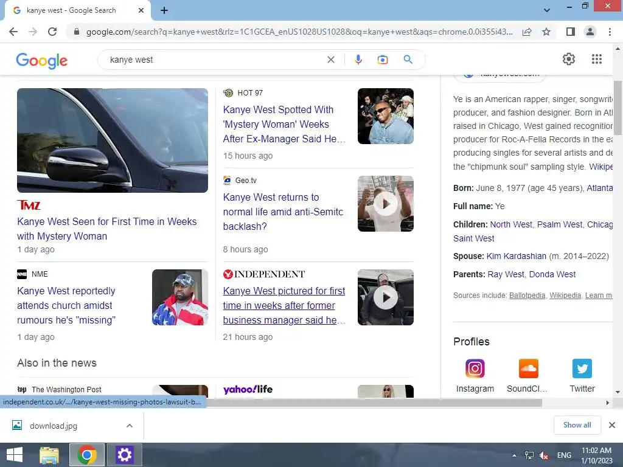Go back using browser back arrow
This screenshot has width=623, height=467.
[13, 32]
